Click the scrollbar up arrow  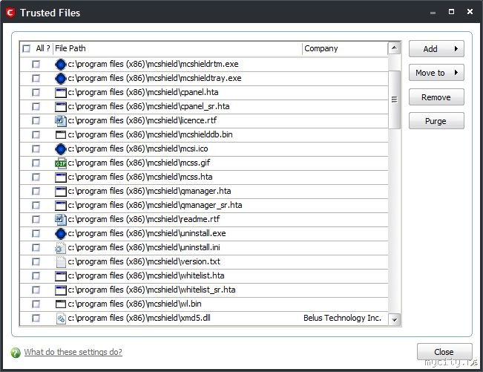[394, 48]
